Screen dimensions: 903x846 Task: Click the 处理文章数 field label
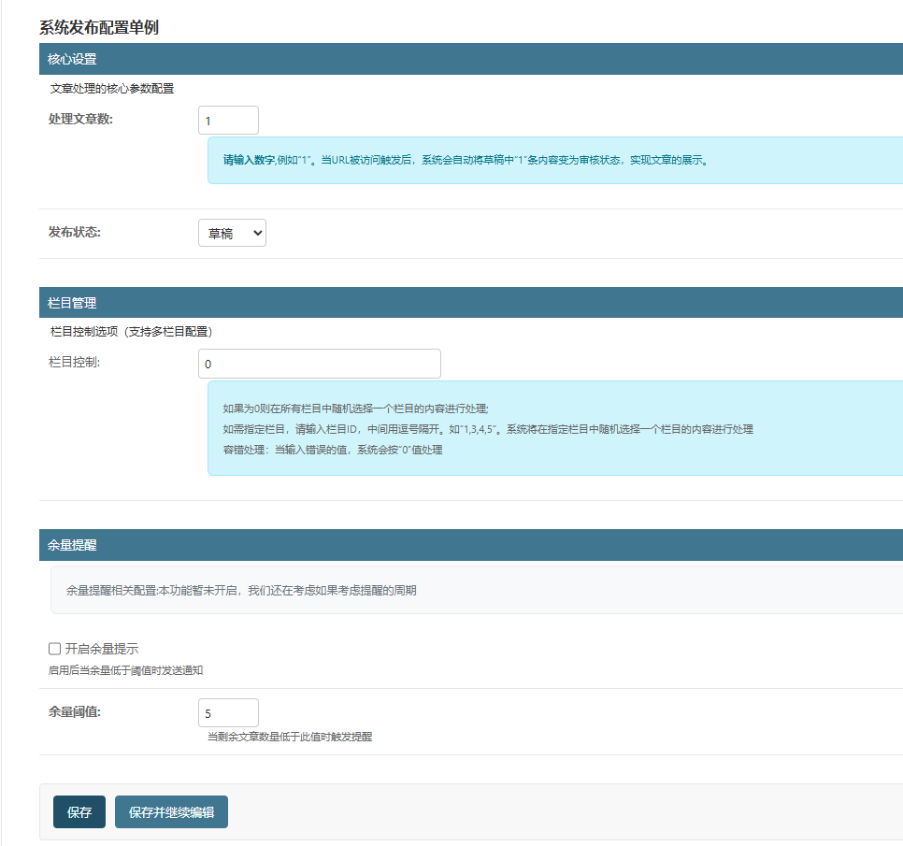(80, 119)
